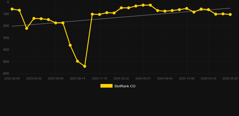
Task: Click the x-axis label 2024-09-04
Action: [x=165, y=79]
